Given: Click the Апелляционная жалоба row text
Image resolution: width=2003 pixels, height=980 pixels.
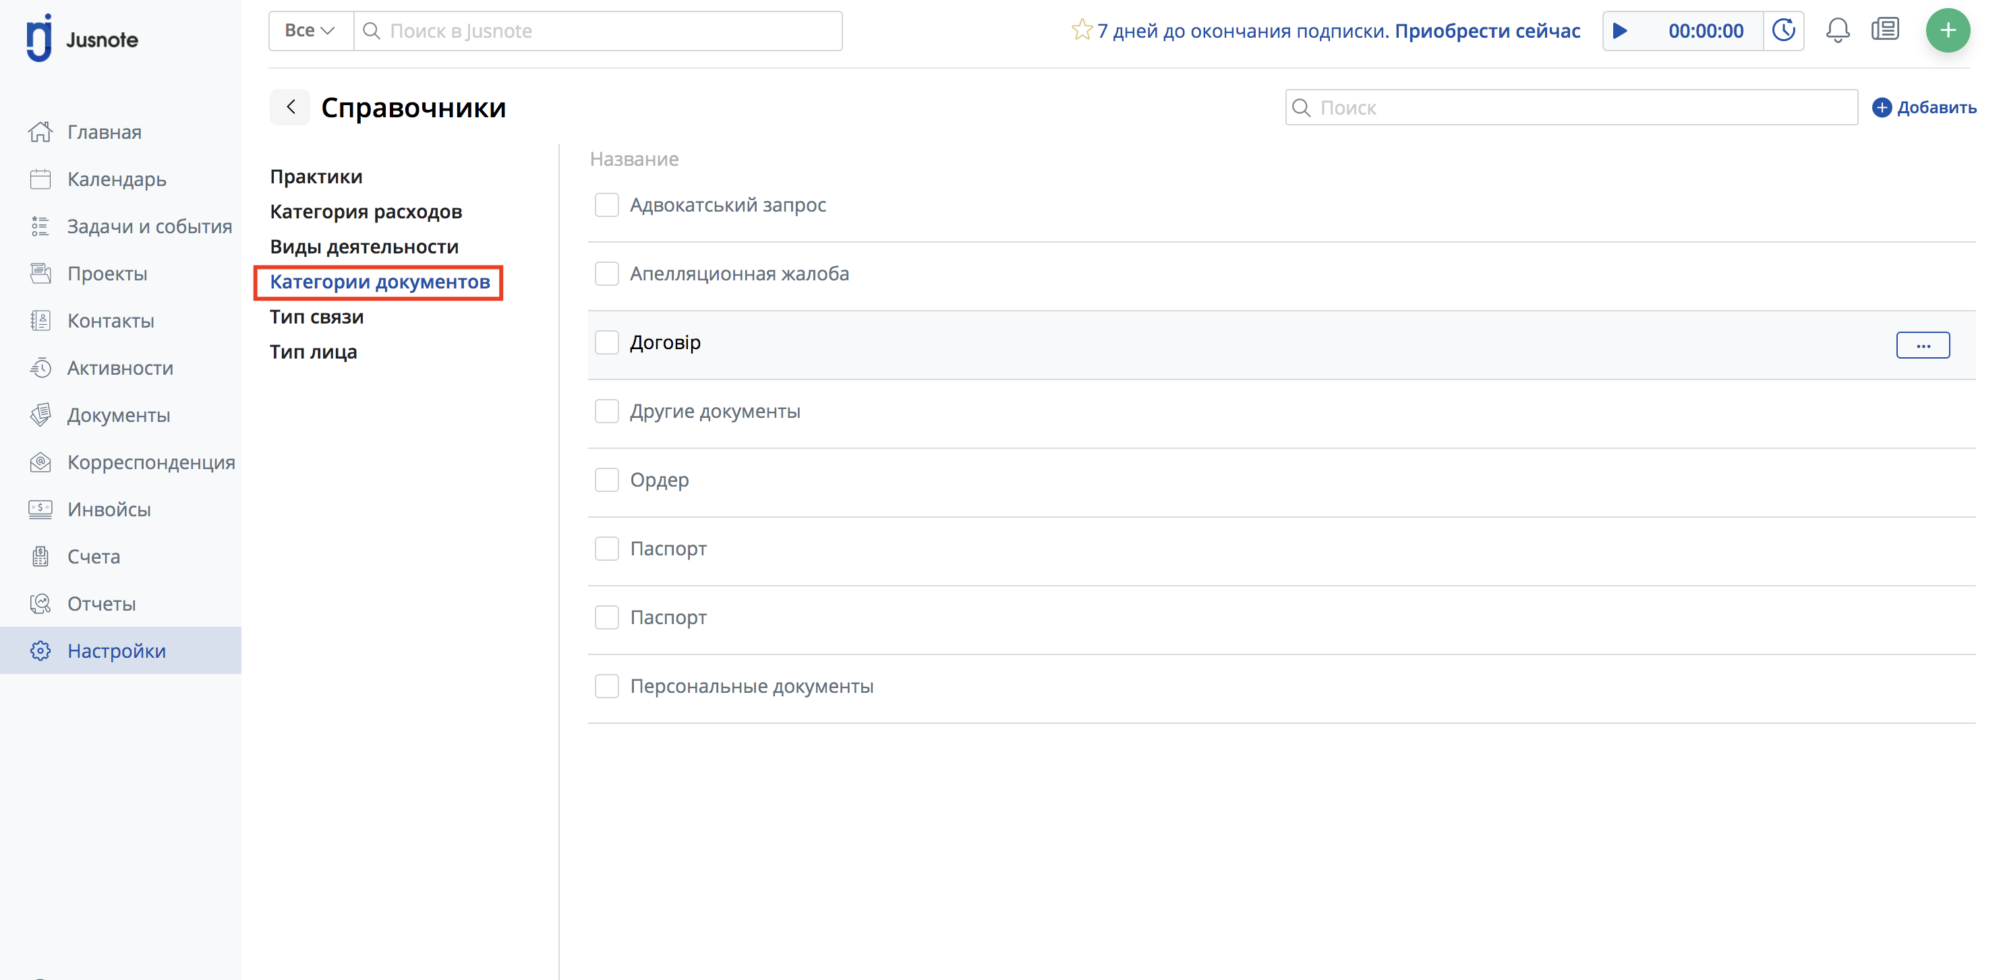Looking at the screenshot, I should click(x=738, y=274).
